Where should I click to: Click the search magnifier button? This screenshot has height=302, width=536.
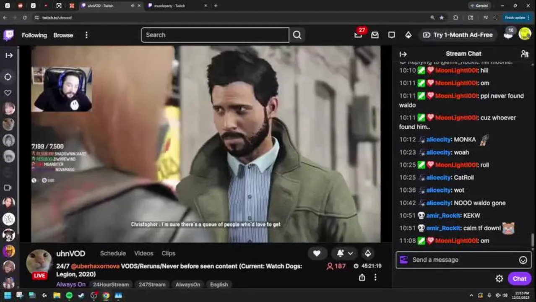[x=297, y=35]
